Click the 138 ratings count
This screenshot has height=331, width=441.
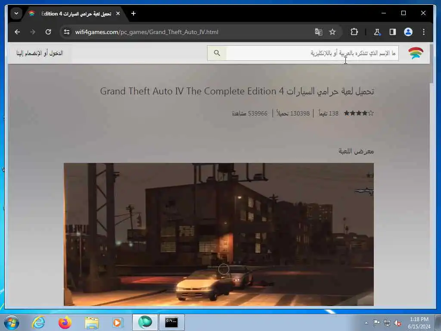(x=329, y=113)
